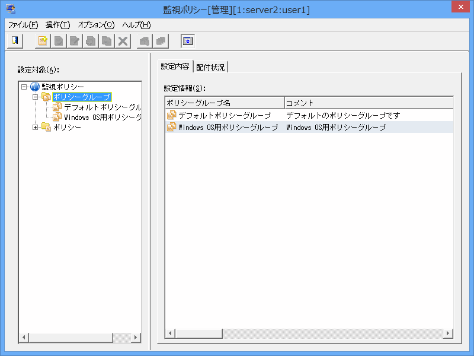
Task: Open the オプション(O) menu
Action: coord(96,25)
